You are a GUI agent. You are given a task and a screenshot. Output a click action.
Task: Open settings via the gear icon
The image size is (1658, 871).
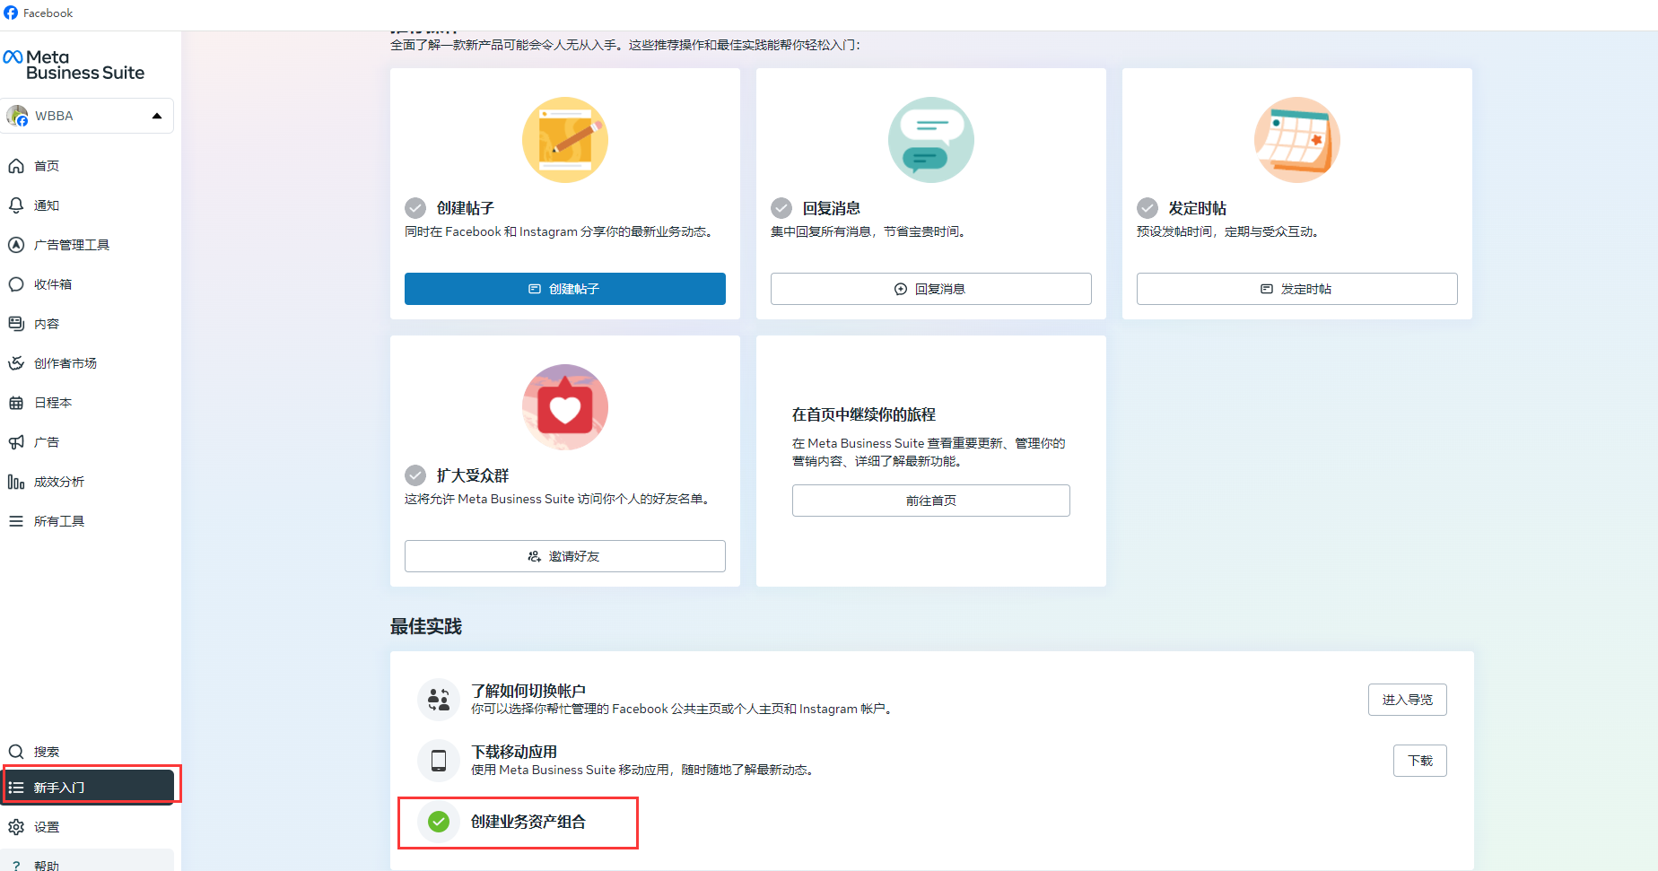tap(16, 827)
